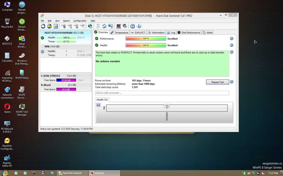Click the networked computers toolbar icon
This screenshot has height=176, width=283.
(x=111, y=26)
